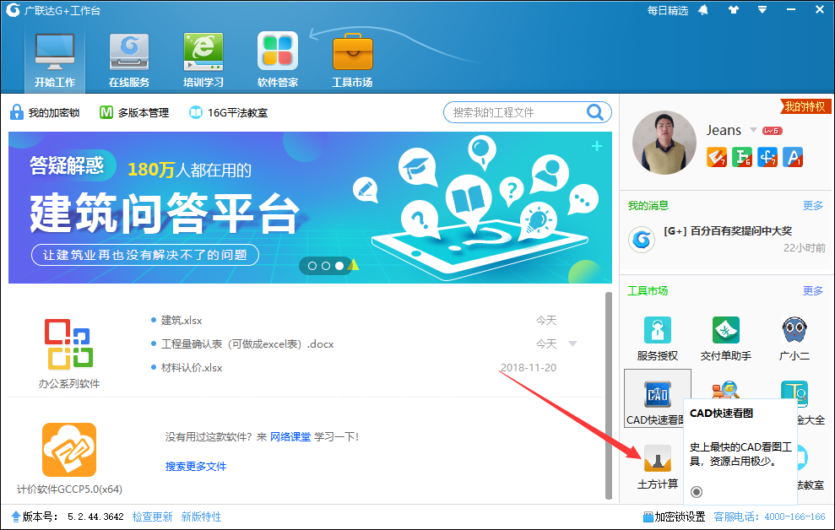Image resolution: width=835 pixels, height=530 pixels.
Task: Select the first banner slide dot
Action: pyautogui.click(x=312, y=266)
